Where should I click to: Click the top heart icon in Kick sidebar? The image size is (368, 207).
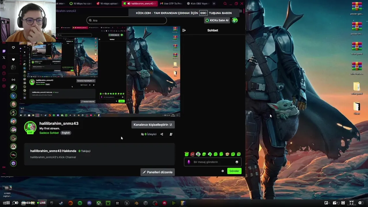(x=13, y=47)
